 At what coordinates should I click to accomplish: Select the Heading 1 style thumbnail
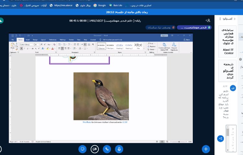(120, 46)
